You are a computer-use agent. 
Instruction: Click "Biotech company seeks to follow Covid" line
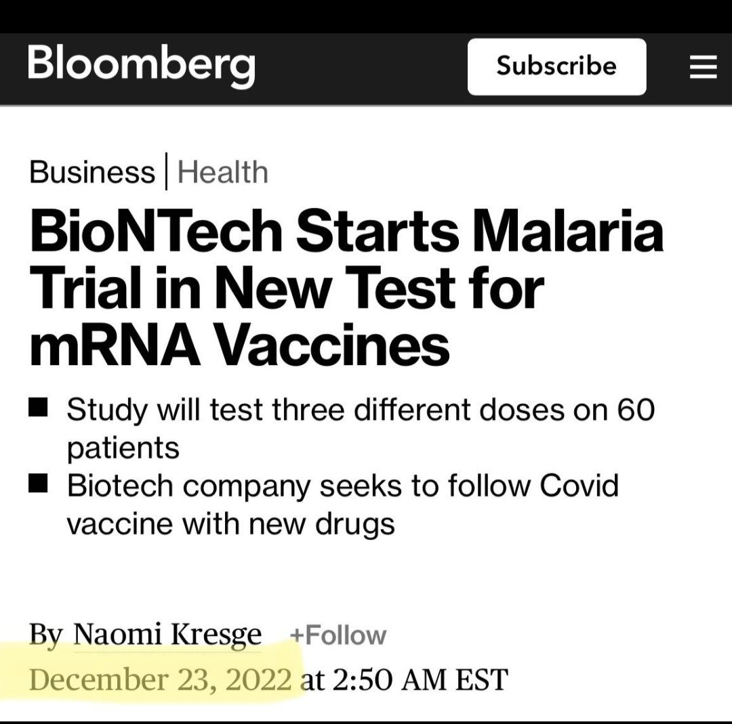pos(342,486)
